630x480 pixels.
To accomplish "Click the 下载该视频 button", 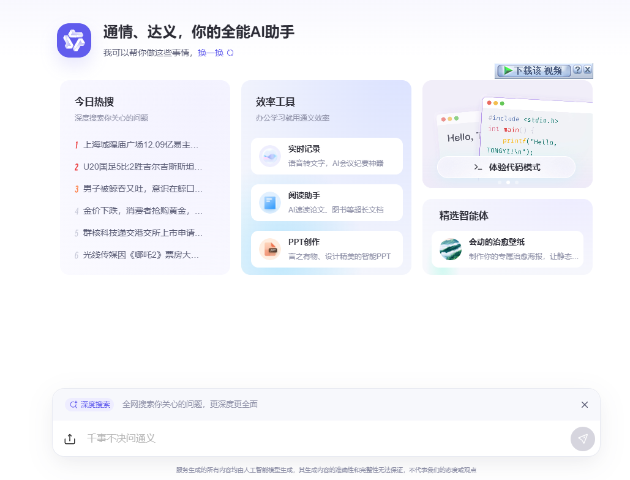I will 534,70.
